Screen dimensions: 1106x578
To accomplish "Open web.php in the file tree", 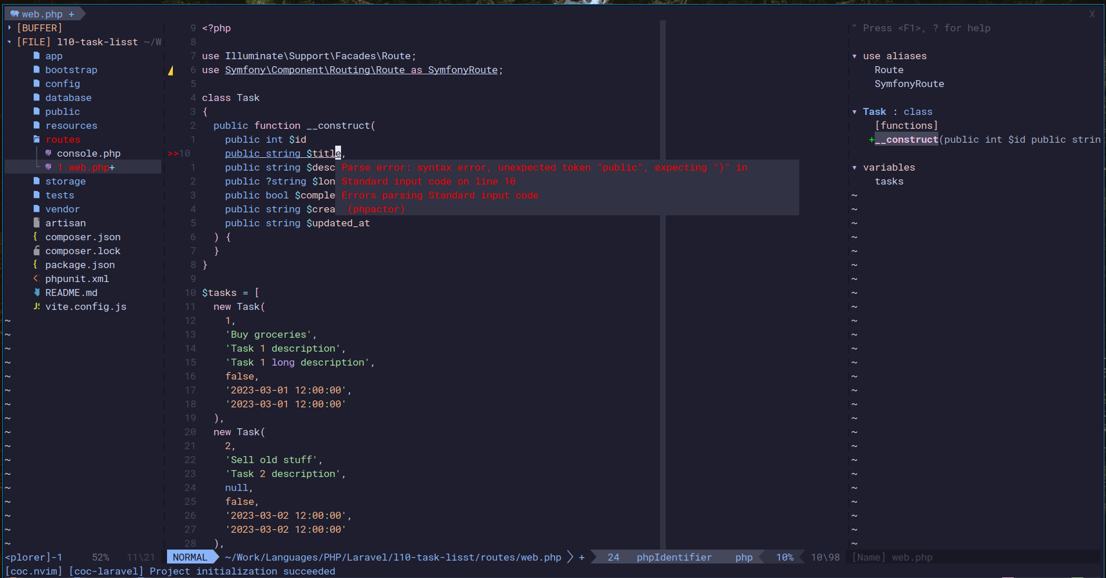I will [x=88, y=167].
